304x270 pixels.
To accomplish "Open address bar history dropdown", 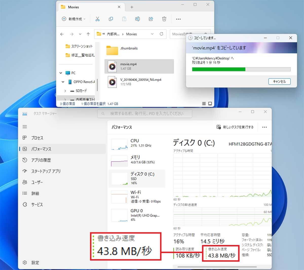I will pyautogui.click(x=152, y=34).
